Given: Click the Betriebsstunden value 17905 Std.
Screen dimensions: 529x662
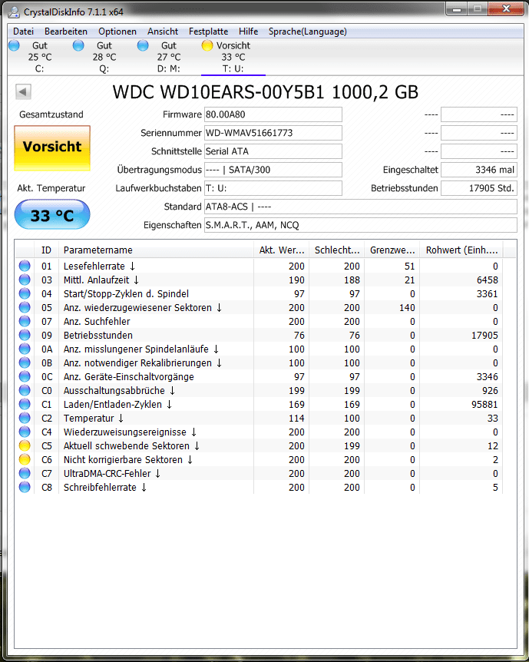Looking at the screenshot, I should [479, 188].
